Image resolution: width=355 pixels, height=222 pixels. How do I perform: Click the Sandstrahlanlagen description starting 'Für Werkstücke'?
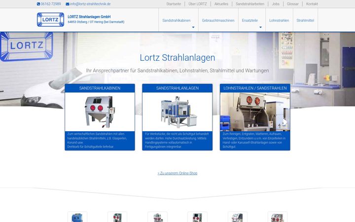pyautogui.click(x=177, y=140)
